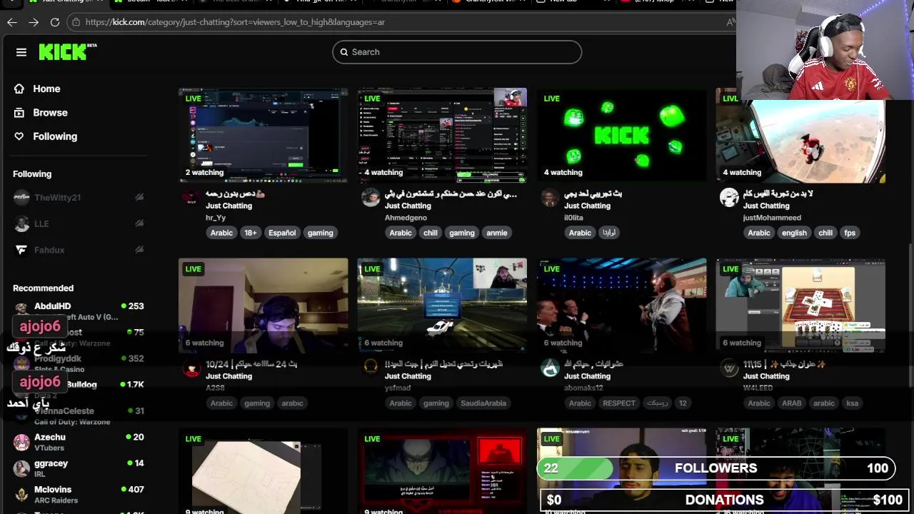Click inside the Search field
The height and width of the screenshot is (514, 914).
(457, 52)
